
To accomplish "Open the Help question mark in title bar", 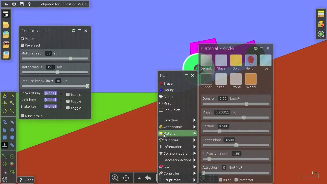I will tap(29, 4).
